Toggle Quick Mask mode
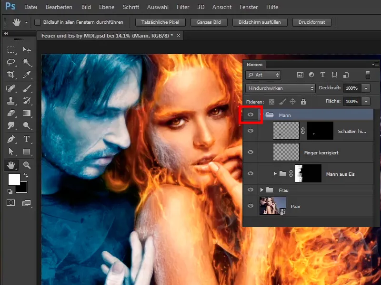Image resolution: width=381 pixels, height=285 pixels. click(x=11, y=203)
